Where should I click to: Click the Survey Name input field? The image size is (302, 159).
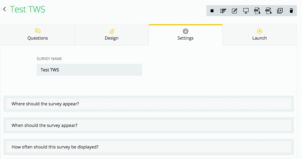[89, 70]
